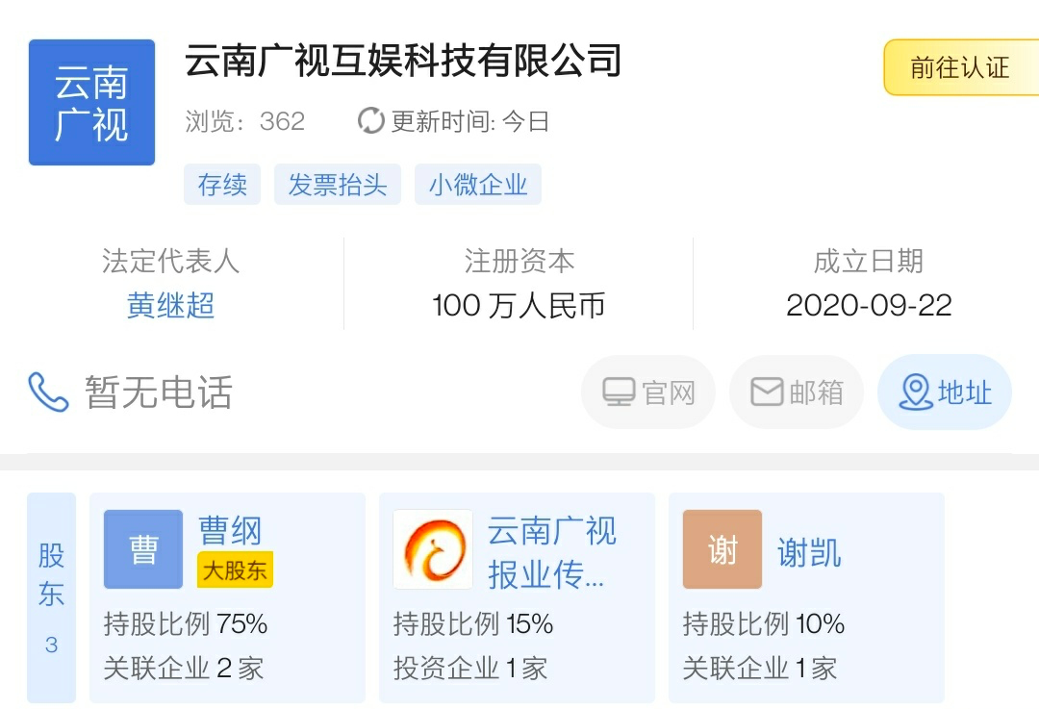The width and height of the screenshot is (1039, 709).
Task: Select the 股东 3 side tab
Action: pyautogui.click(x=51, y=597)
